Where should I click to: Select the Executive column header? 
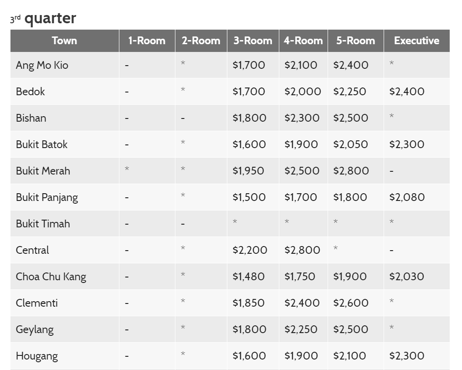pyautogui.click(x=416, y=41)
